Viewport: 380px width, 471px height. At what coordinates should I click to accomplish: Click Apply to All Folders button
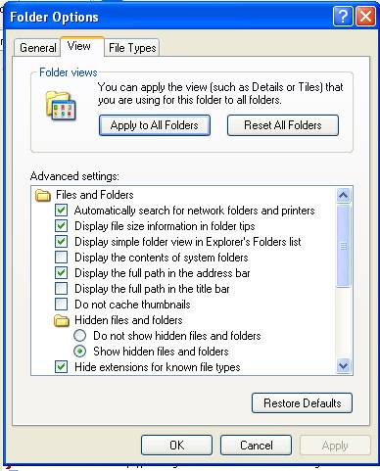point(155,125)
